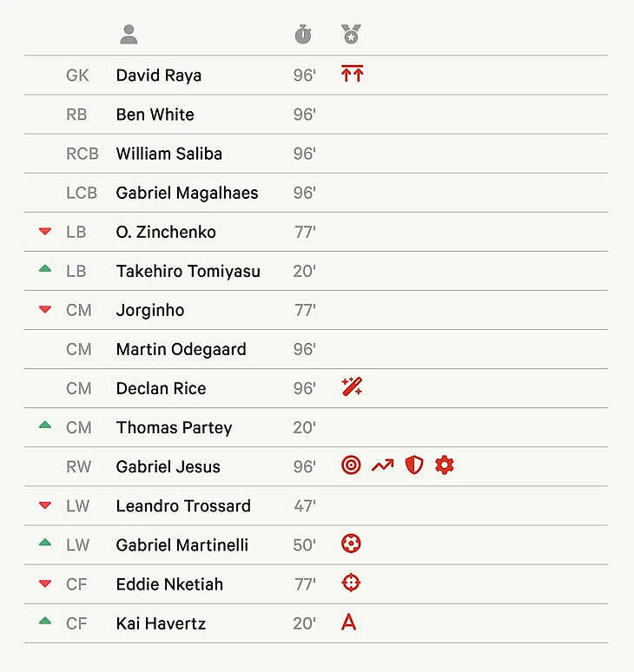The image size is (634, 672).
Task: Open Martin Odegaard's player name
Action: click(x=181, y=349)
